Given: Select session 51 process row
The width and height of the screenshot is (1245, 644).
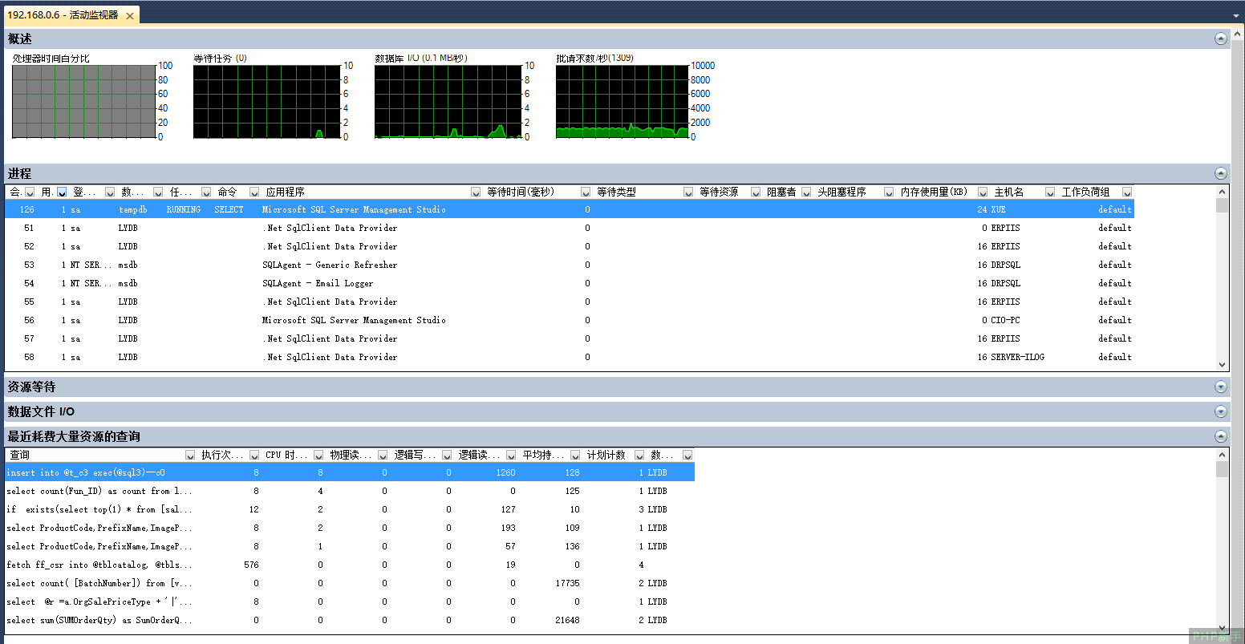Looking at the screenshot, I should pyautogui.click(x=570, y=228).
